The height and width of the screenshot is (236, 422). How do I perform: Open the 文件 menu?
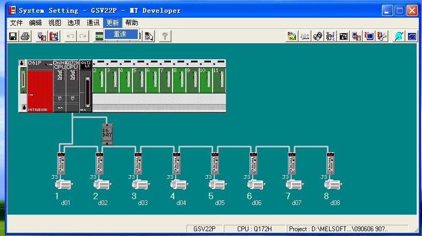pos(17,22)
